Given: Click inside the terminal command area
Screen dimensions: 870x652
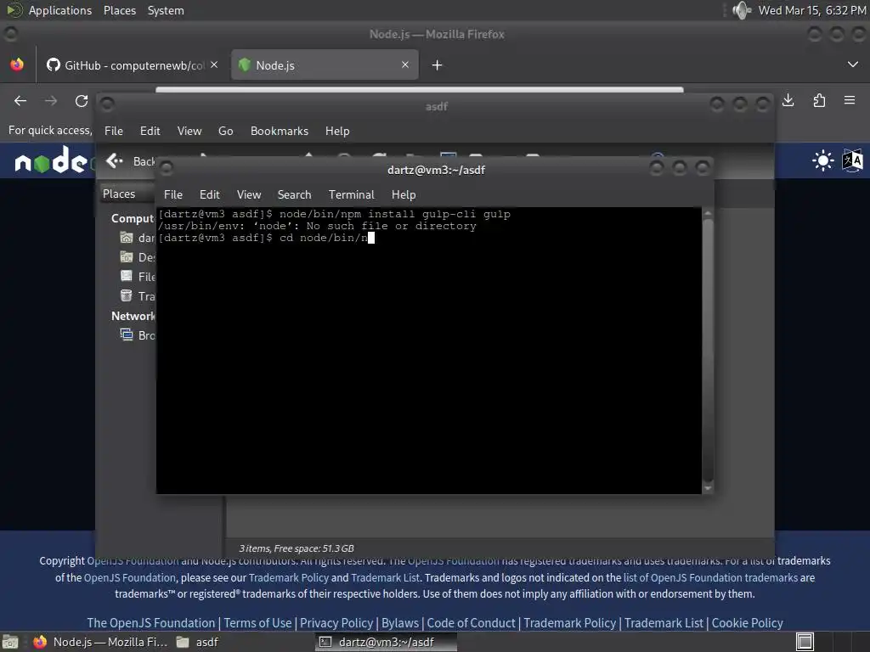Looking at the screenshot, I should [x=428, y=351].
